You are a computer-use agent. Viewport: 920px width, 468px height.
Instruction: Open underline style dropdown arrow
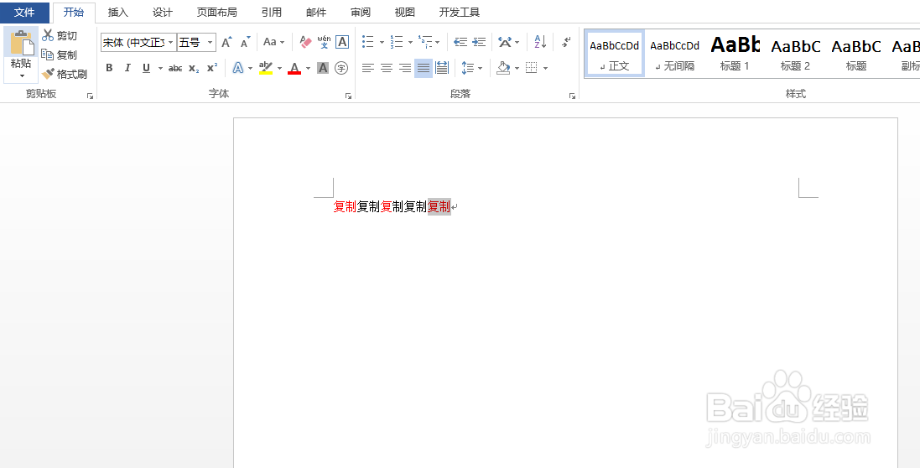pyautogui.click(x=160, y=68)
